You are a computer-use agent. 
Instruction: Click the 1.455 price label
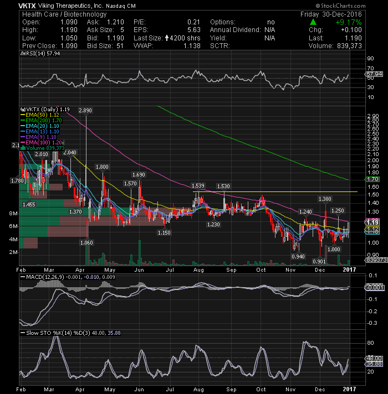tap(29, 205)
